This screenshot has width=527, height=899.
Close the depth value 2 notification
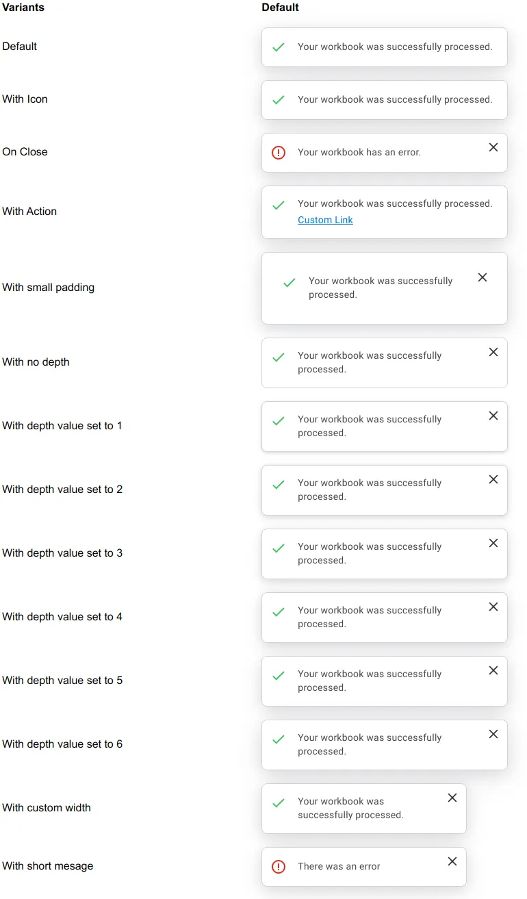[493, 479]
